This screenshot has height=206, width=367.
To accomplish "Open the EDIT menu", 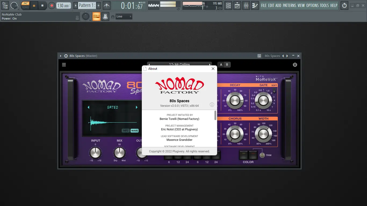I will [x=271, y=5].
